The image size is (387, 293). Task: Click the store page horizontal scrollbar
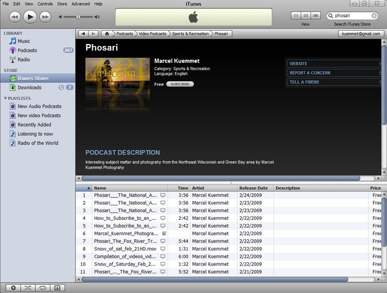click(x=221, y=178)
